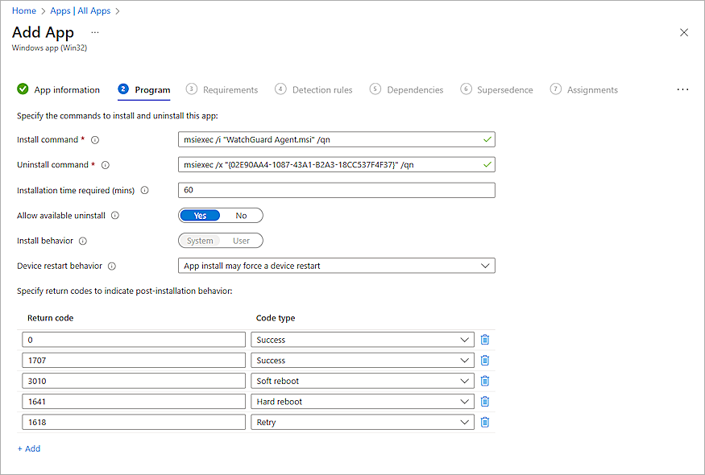
Task: Delete the return code 1618 row
Action: click(485, 423)
